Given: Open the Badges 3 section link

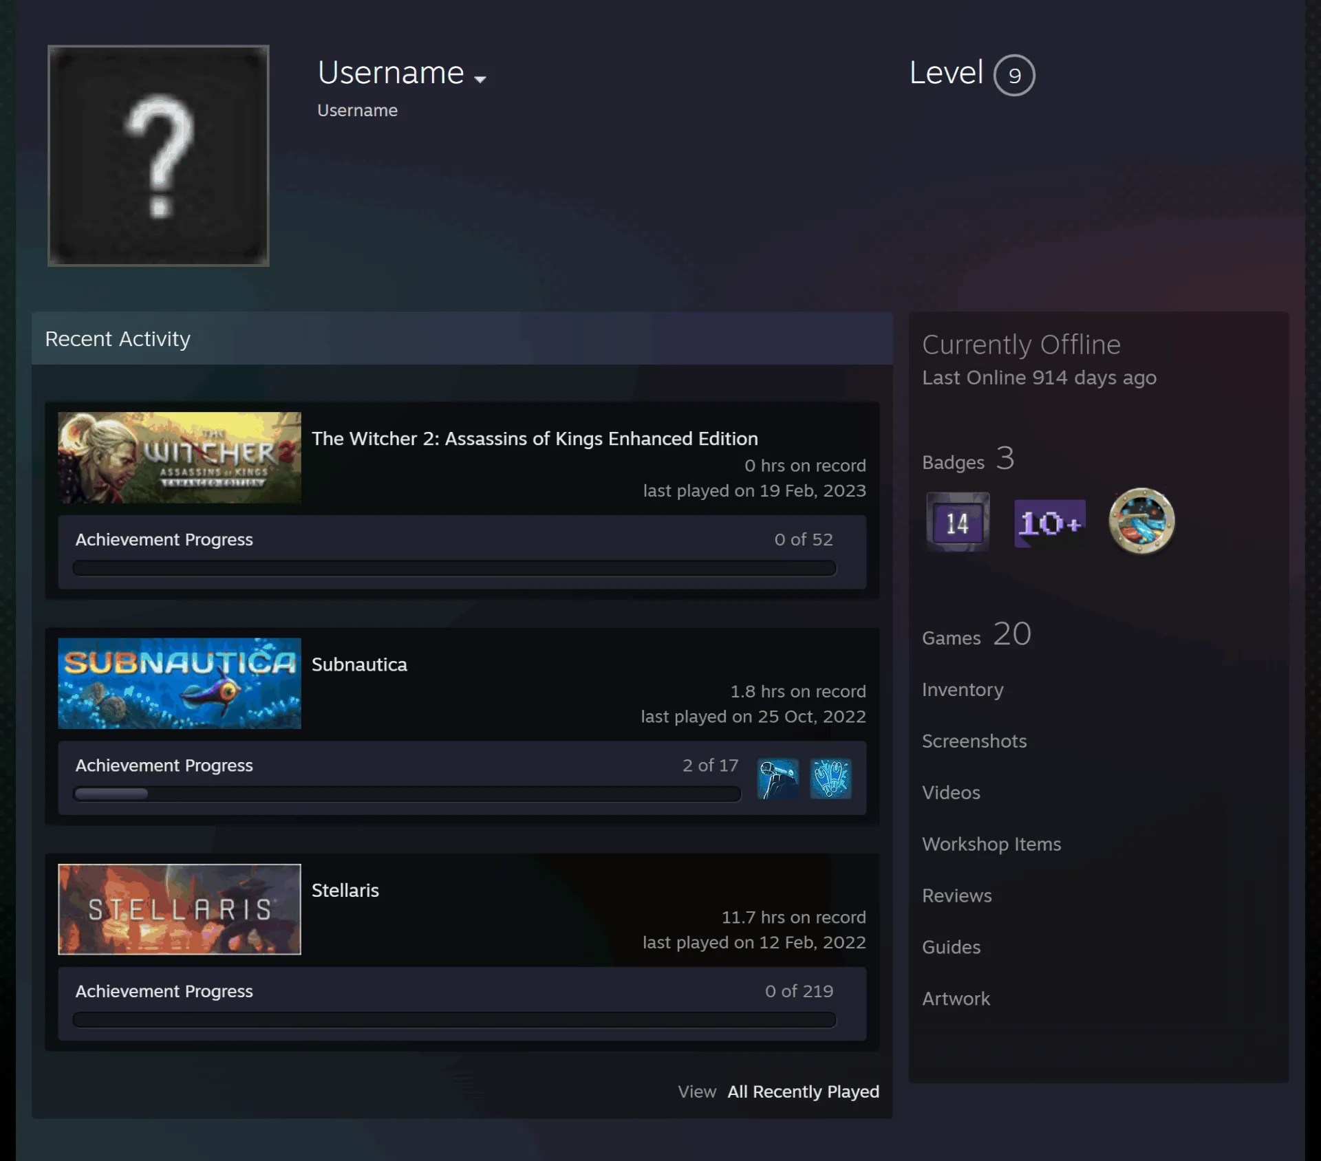Looking at the screenshot, I should 968,459.
